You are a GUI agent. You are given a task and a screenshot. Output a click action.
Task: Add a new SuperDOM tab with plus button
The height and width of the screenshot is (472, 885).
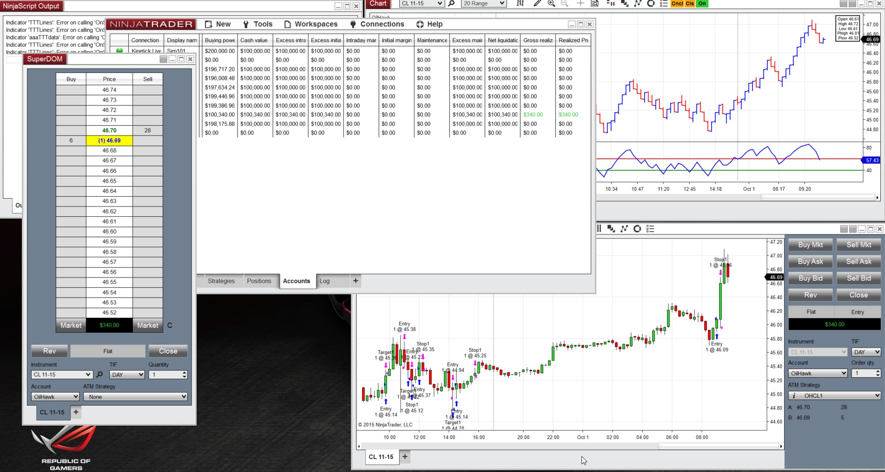click(x=76, y=412)
